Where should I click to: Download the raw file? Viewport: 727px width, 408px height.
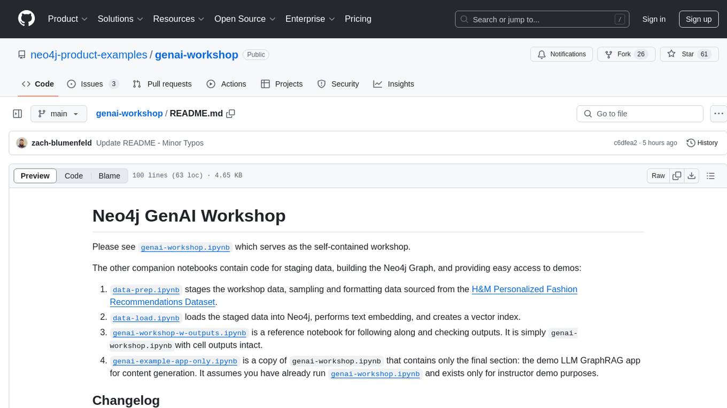pyautogui.click(x=691, y=176)
